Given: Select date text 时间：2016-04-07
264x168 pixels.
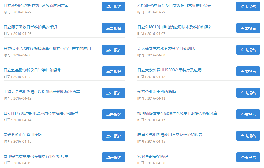Looking at the screenshot, I should 151,34.
